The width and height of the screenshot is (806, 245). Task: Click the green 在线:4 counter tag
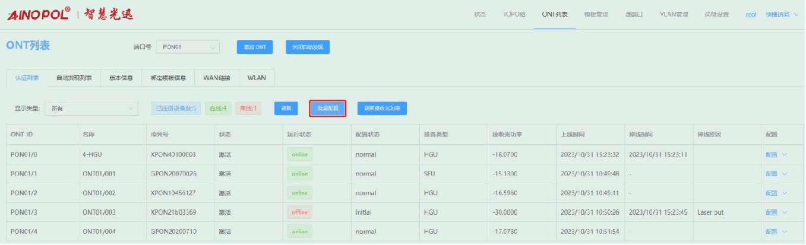pyautogui.click(x=218, y=109)
